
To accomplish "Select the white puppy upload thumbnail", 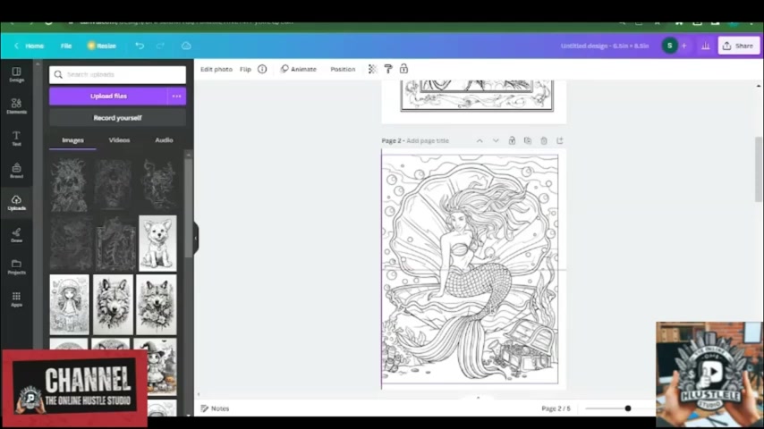I will (x=157, y=243).
